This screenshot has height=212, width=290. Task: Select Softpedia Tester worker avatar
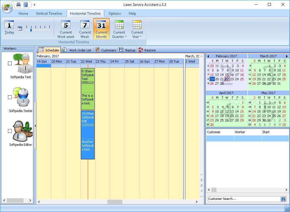click(21, 97)
